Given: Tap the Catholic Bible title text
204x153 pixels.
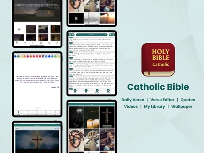Looking at the screenshot, I should click(x=158, y=87).
